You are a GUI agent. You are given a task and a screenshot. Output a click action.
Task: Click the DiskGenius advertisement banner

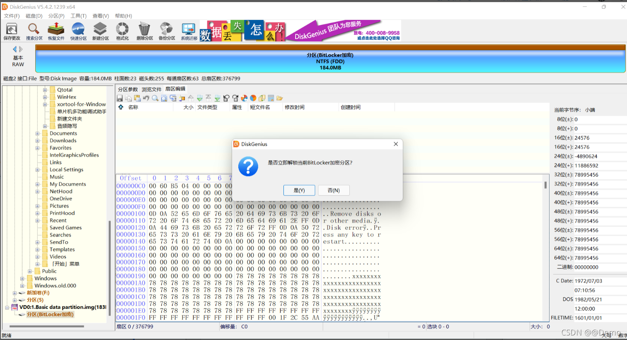pos(300,31)
